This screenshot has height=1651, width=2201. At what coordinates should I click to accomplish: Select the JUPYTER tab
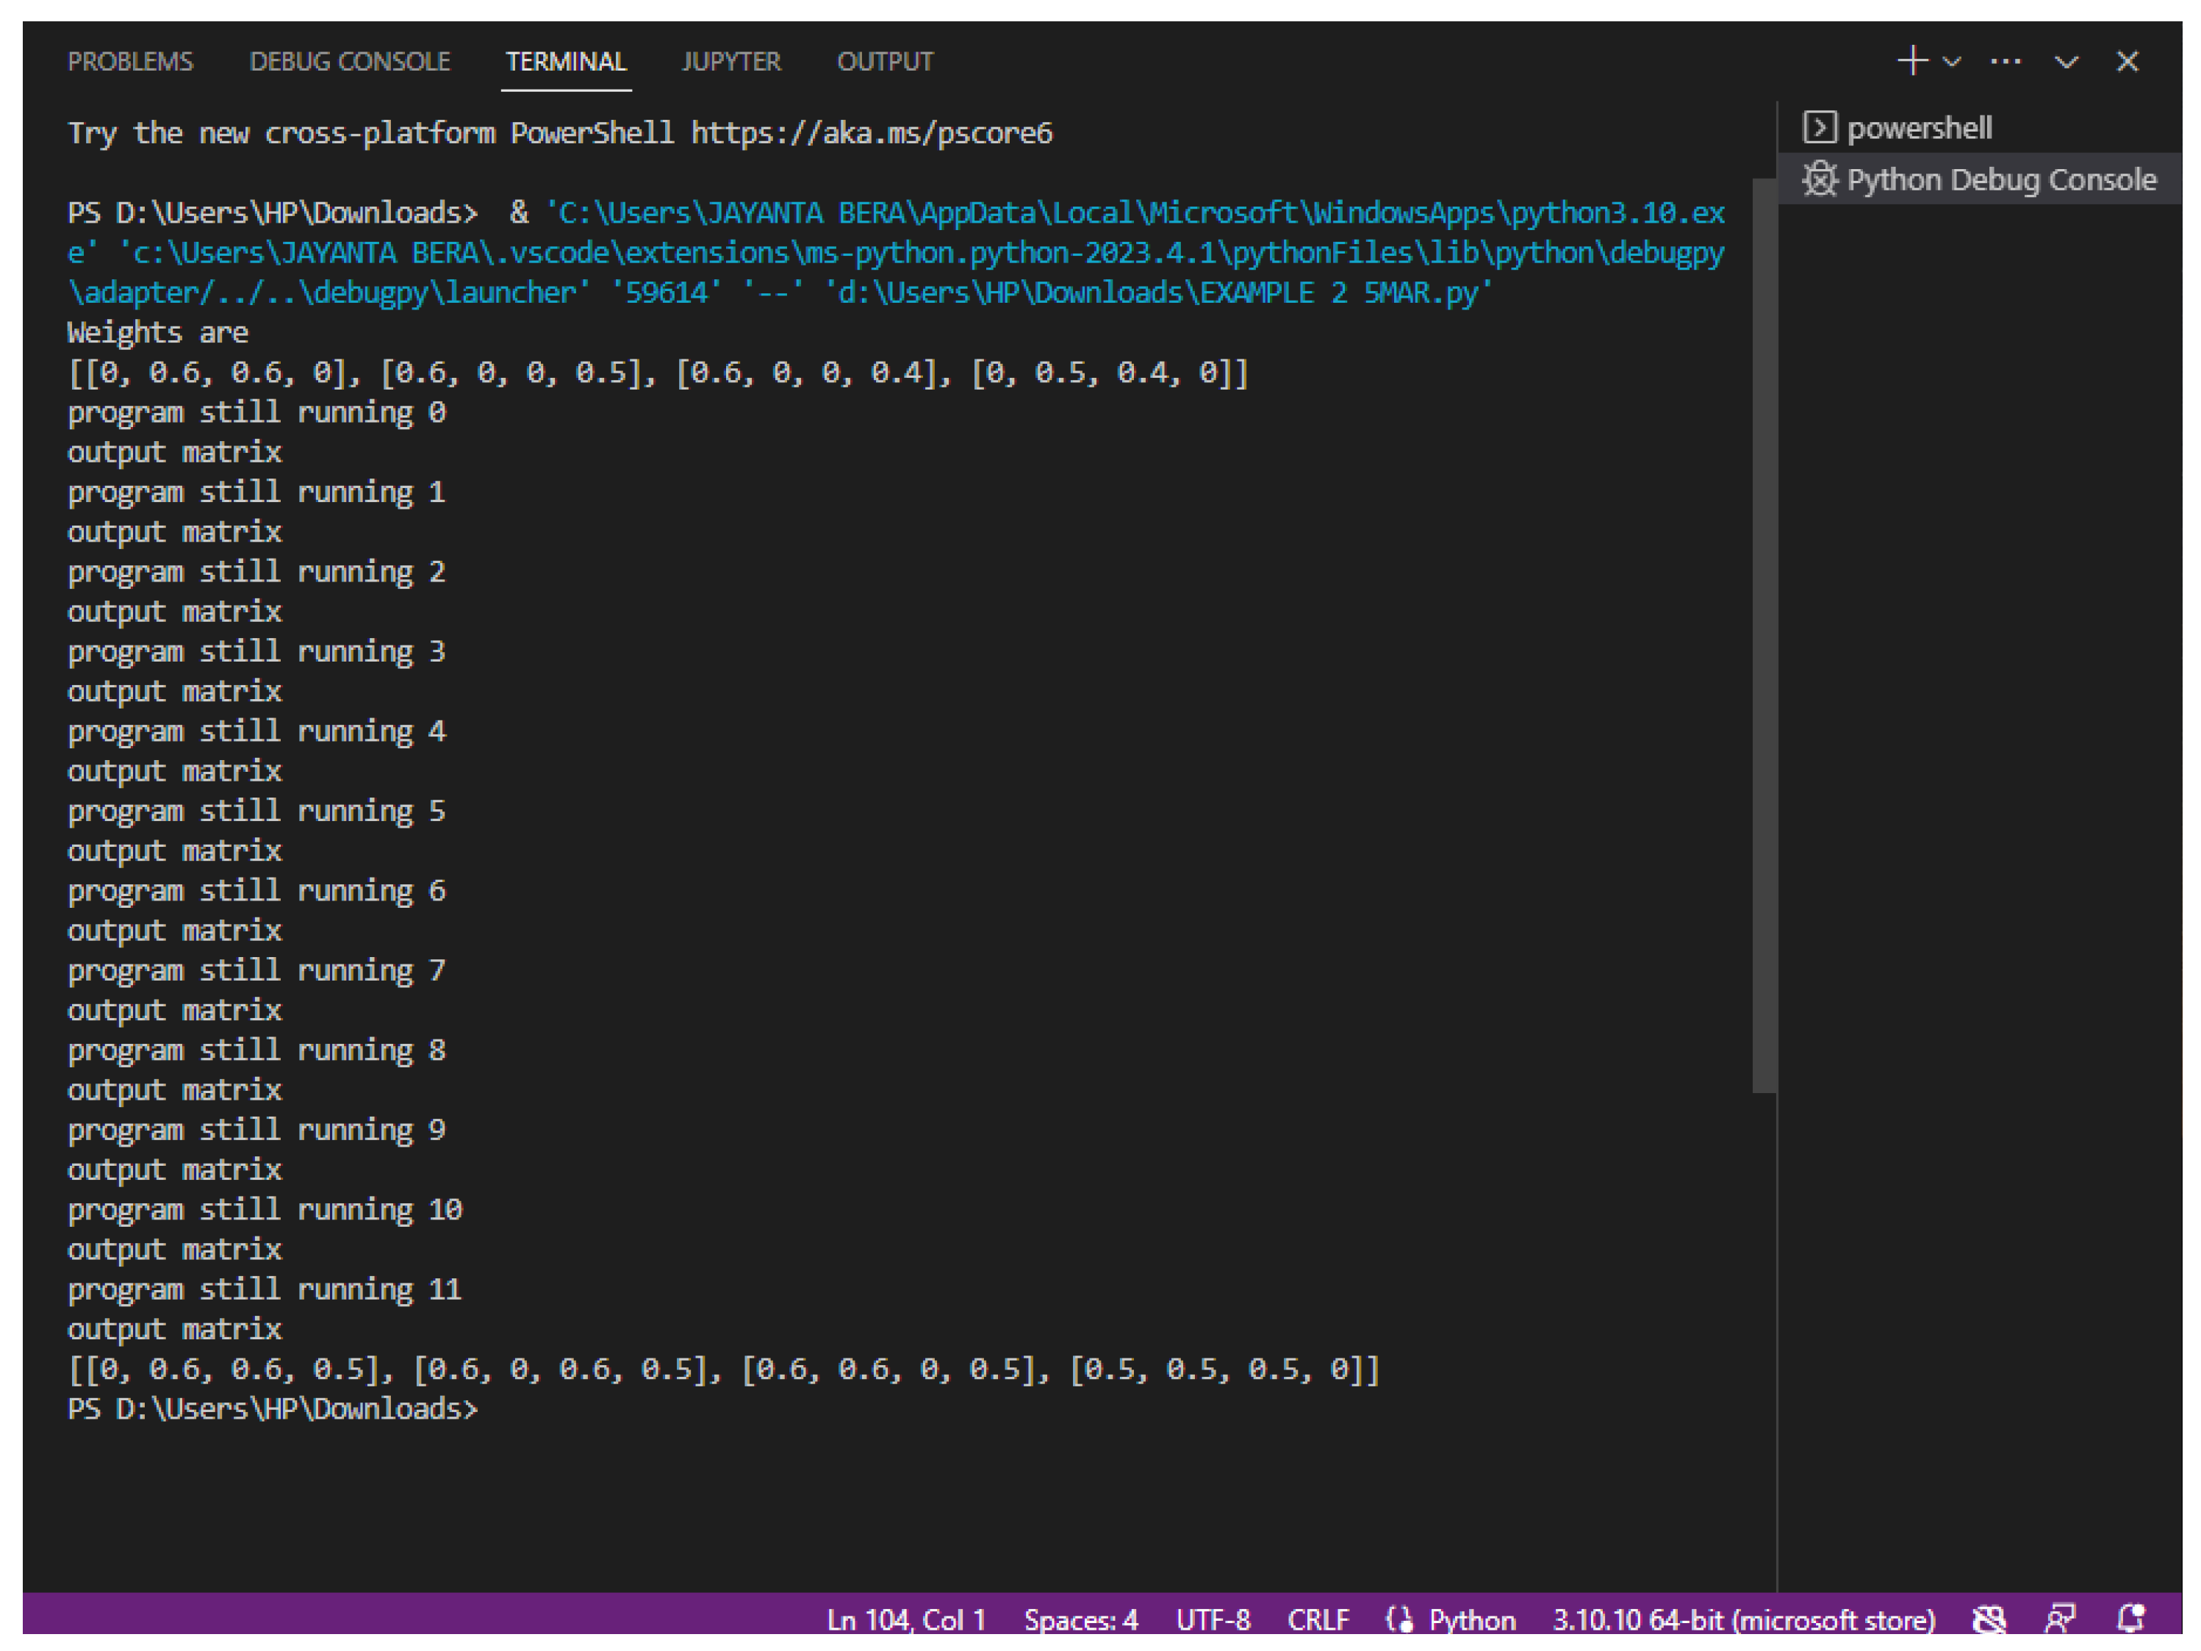(731, 62)
